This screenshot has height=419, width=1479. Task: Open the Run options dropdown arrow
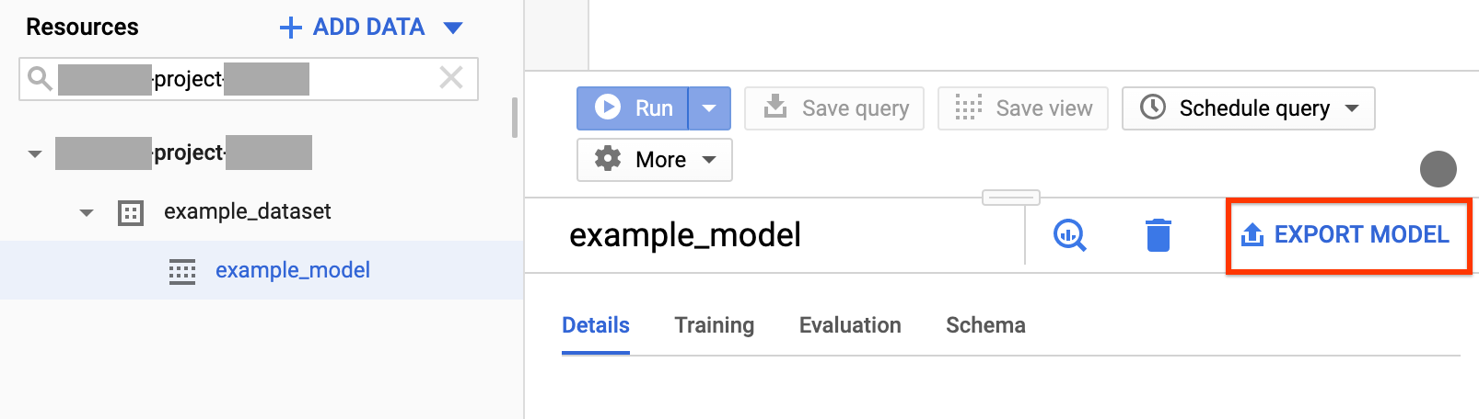click(709, 108)
